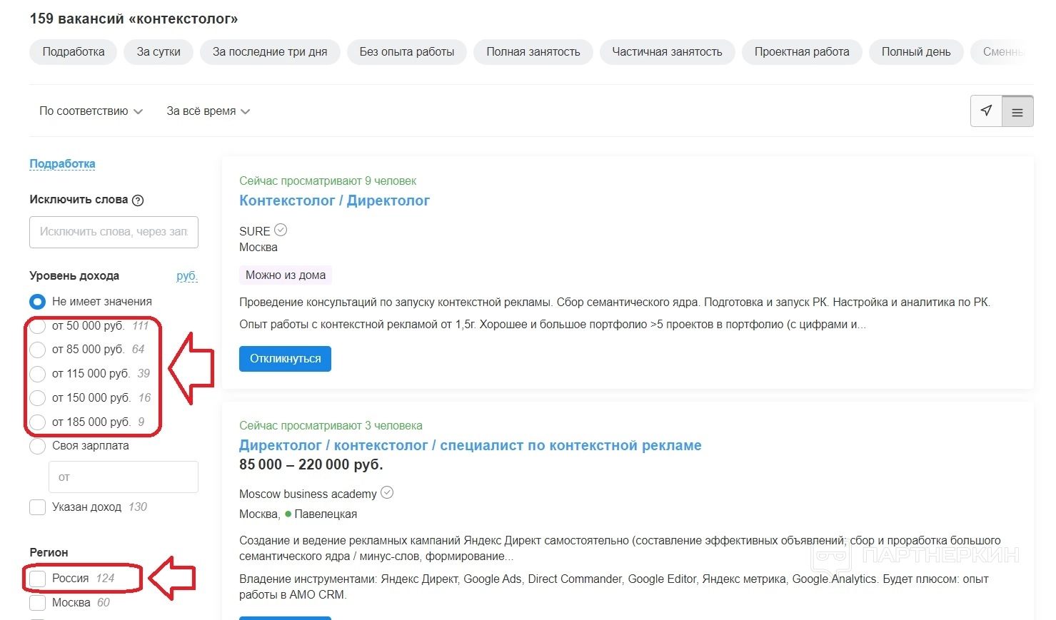The image size is (1056, 620).
Task: Change currency via руб. selector
Action: click(x=186, y=276)
